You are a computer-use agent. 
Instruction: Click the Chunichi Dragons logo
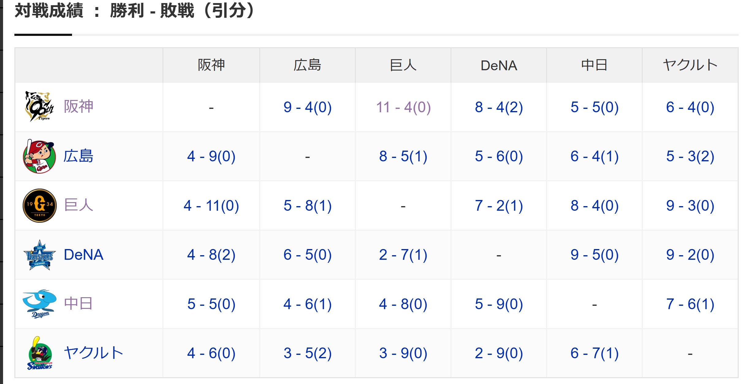pos(40,304)
